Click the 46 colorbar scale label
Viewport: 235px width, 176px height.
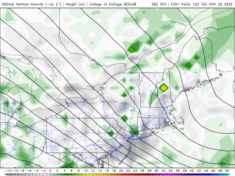pyautogui.click(x=213, y=171)
